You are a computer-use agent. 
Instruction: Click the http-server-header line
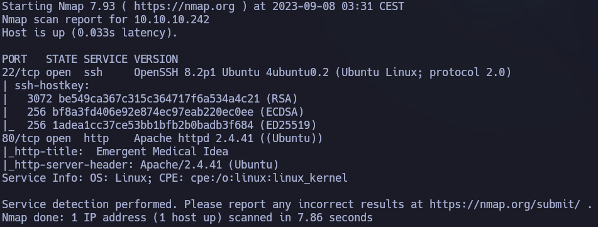[x=140, y=165]
